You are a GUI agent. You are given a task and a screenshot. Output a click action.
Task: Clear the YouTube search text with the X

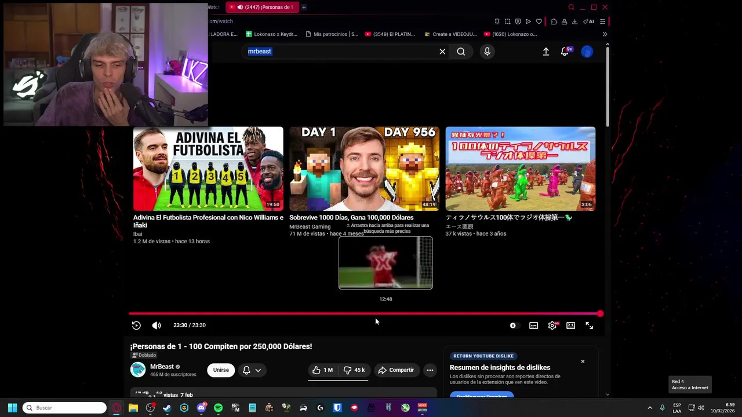442,52
